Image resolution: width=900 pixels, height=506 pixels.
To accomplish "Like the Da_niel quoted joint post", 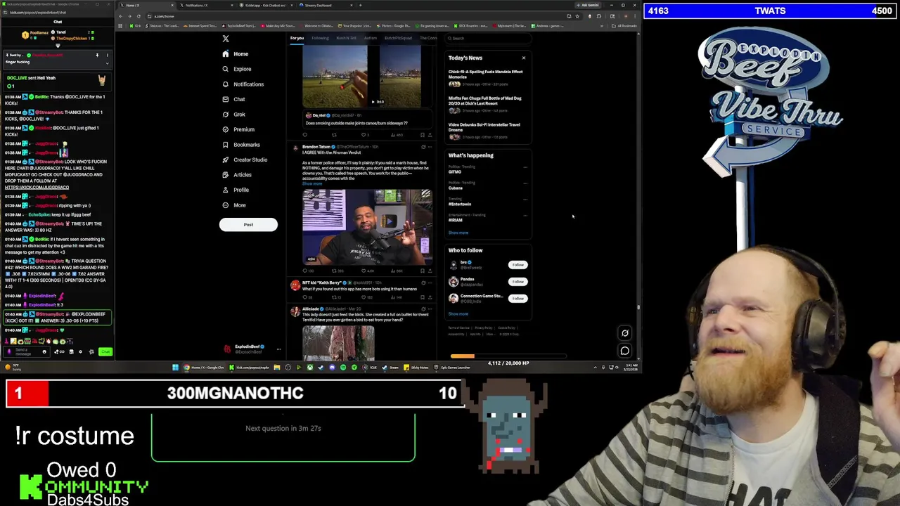I will (364, 135).
